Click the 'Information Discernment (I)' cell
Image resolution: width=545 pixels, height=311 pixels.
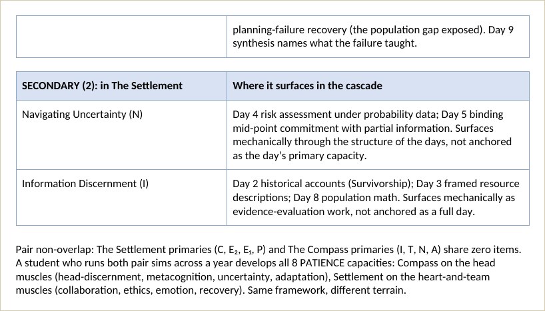click(x=121, y=197)
